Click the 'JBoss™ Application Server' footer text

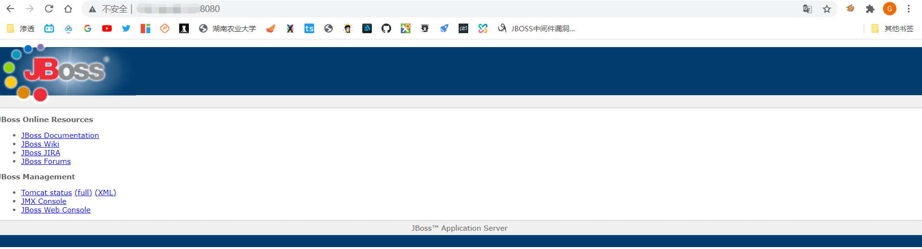[x=460, y=228]
